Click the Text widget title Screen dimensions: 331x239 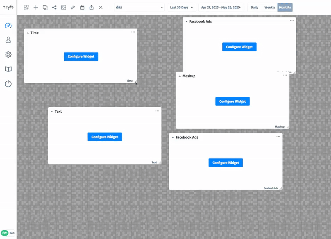58,111
